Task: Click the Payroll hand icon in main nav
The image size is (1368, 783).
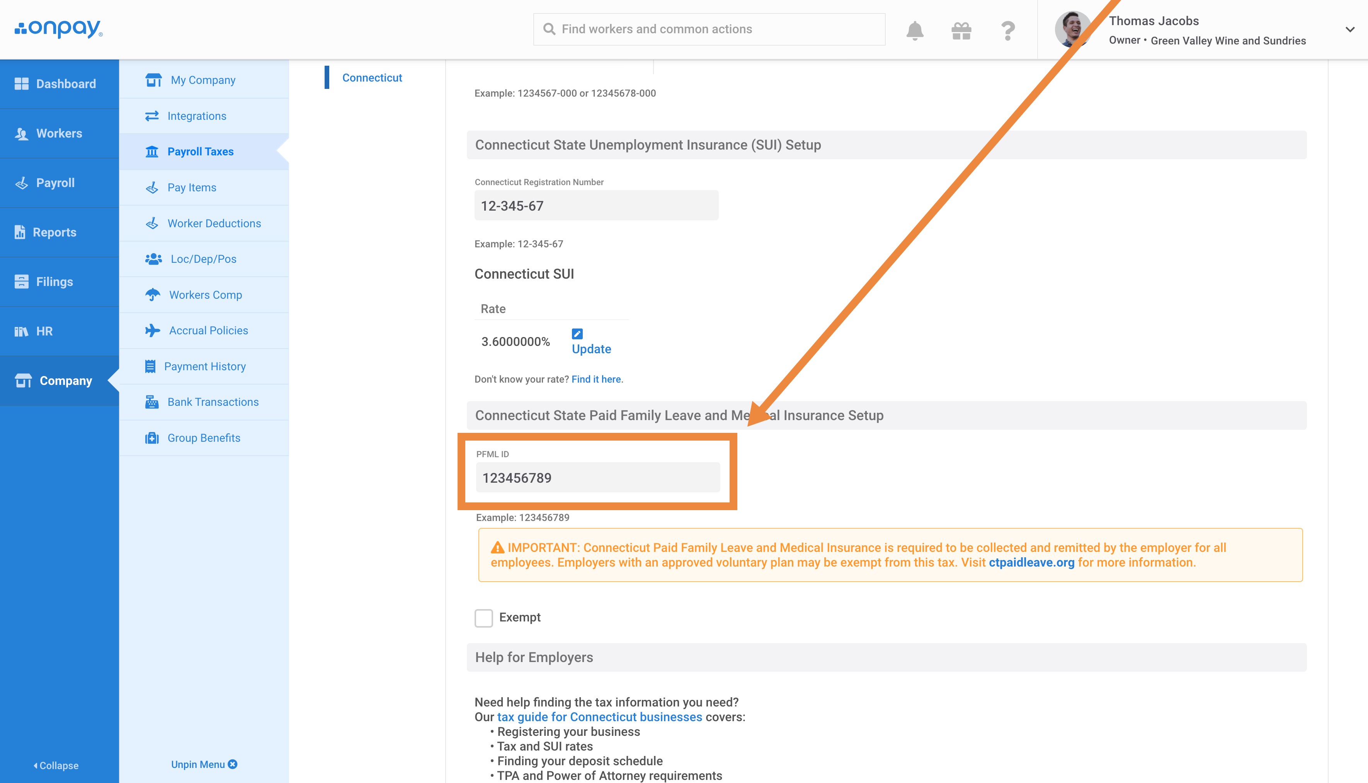Action: coord(22,183)
